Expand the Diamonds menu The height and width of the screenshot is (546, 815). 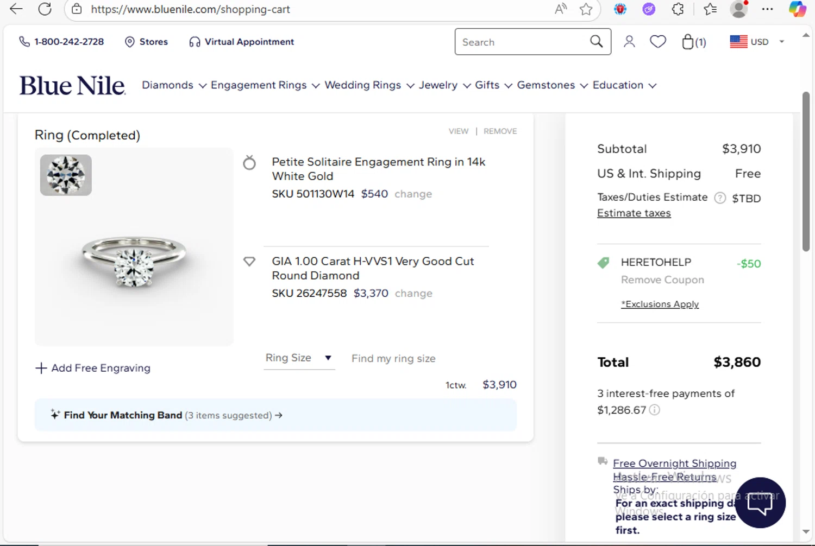(174, 85)
